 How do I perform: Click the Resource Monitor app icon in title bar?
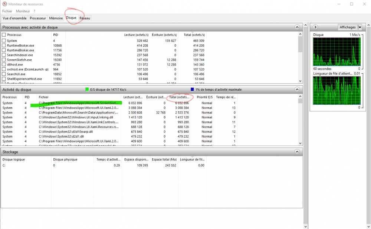pyautogui.click(x=4, y=4)
